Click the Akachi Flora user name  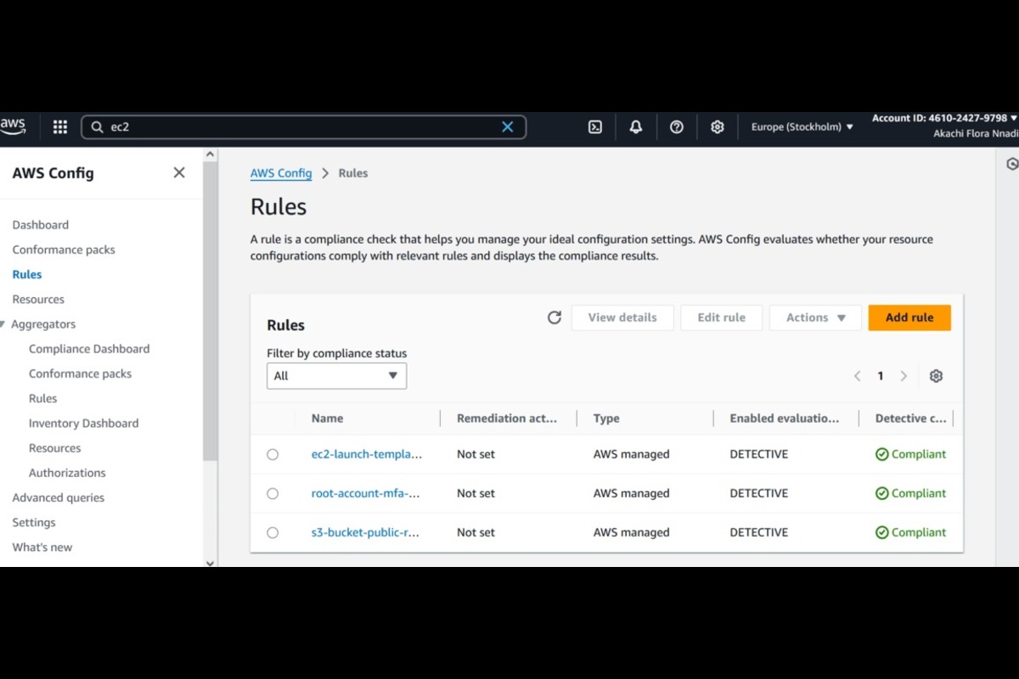[x=976, y=134]
